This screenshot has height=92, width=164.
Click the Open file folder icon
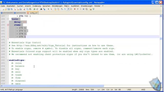[6, 9]
